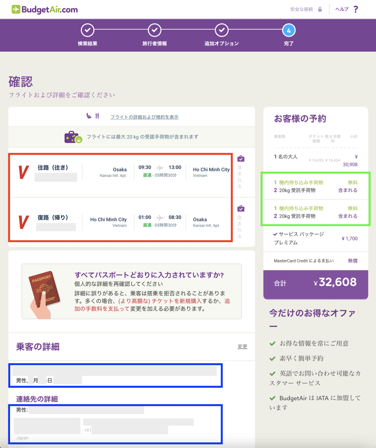Viewport: 376px width, 448px height.
Task: Click the 復路（帰り） label
Action: click(x=53, y=217)
